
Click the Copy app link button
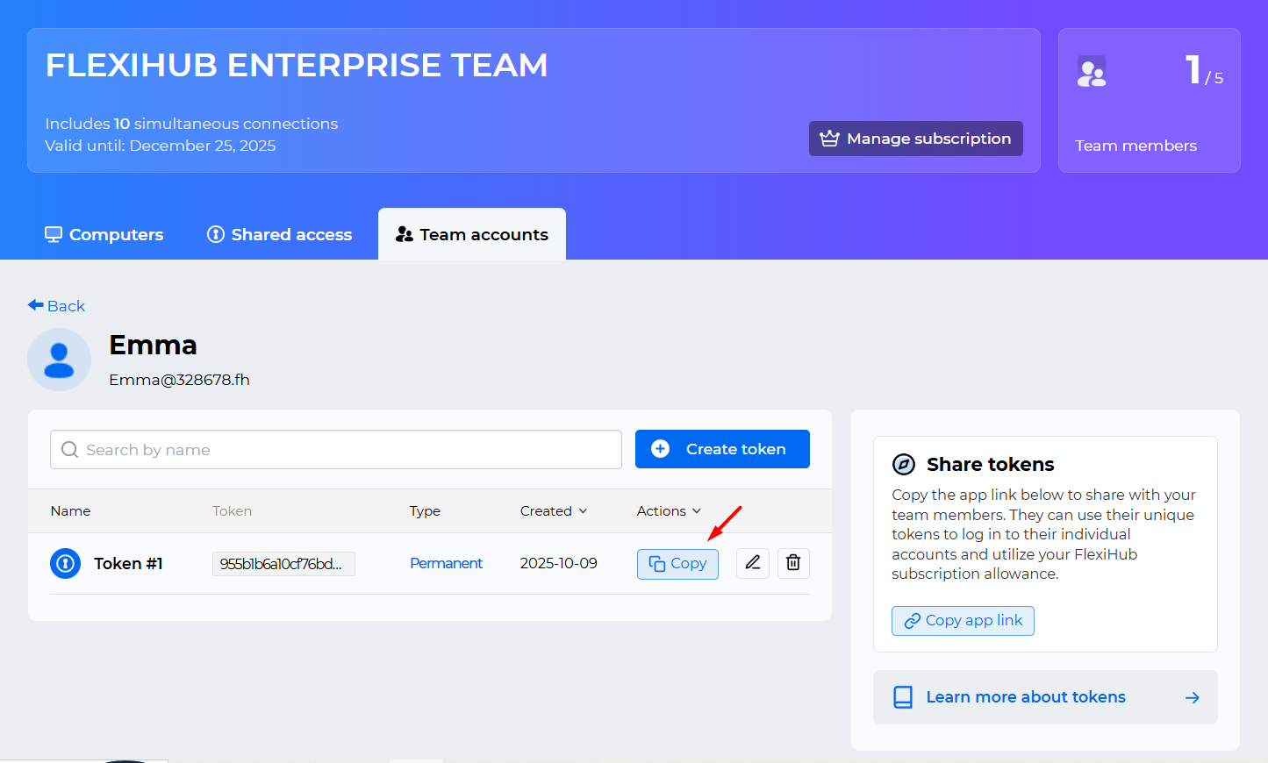(x=963, y=620)
